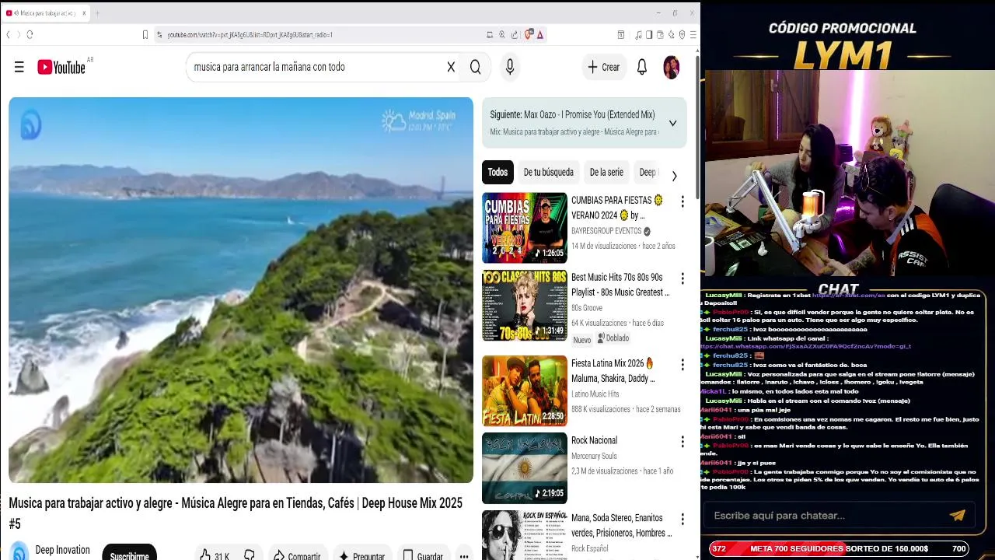This screenshot has width=995, height=560.
Task: Open options for Mana, Soda Stereo video
Action: [683, 519]
